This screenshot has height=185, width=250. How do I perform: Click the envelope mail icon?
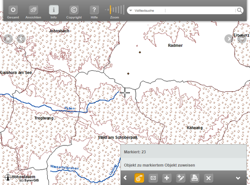153,178
